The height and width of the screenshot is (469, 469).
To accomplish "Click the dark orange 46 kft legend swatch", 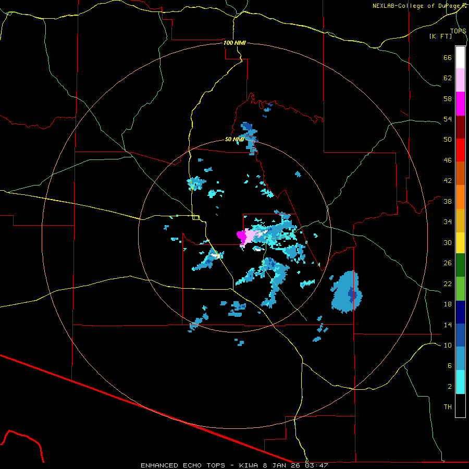I will 460,174.
